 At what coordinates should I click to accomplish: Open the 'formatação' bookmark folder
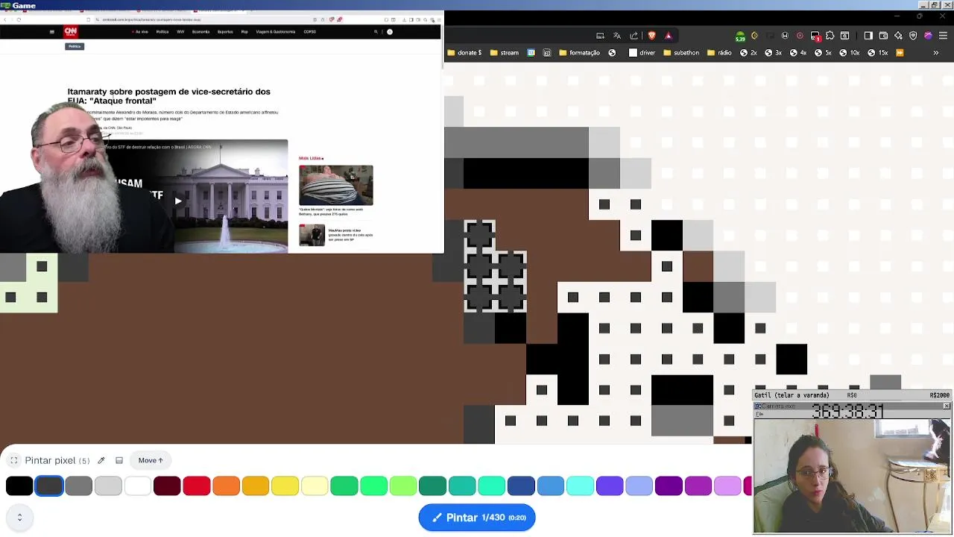tap(579, 53)
